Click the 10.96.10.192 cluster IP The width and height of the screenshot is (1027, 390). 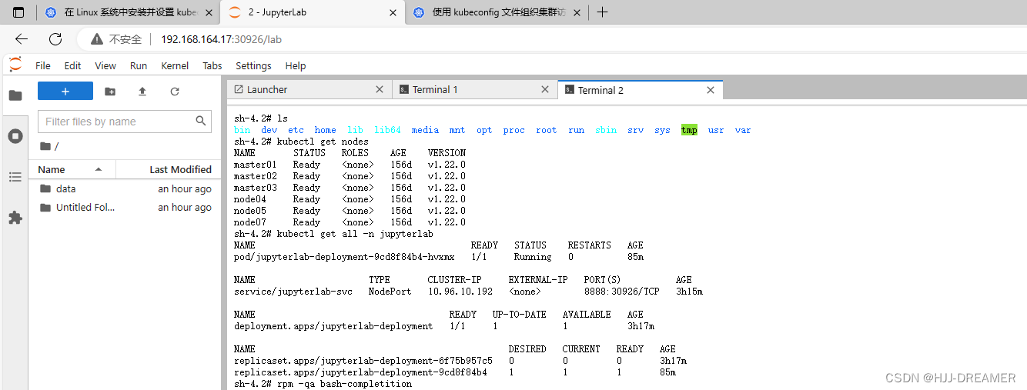pos(460,292)
